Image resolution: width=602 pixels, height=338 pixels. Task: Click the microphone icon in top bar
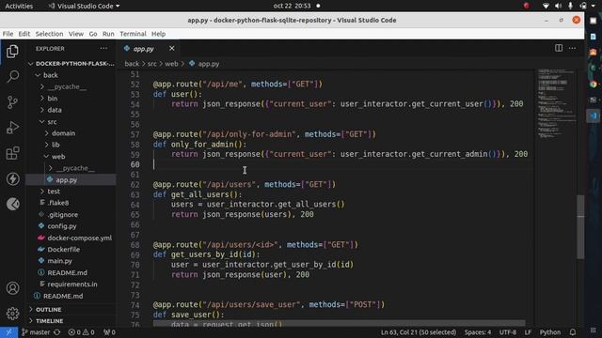tap(571, 6)
